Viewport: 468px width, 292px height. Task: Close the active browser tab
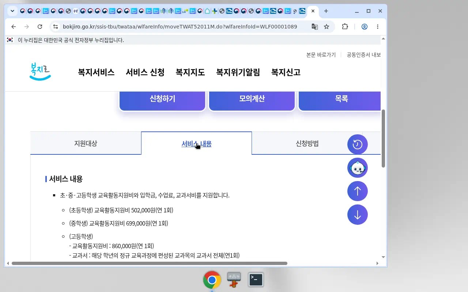coord(313,11)
